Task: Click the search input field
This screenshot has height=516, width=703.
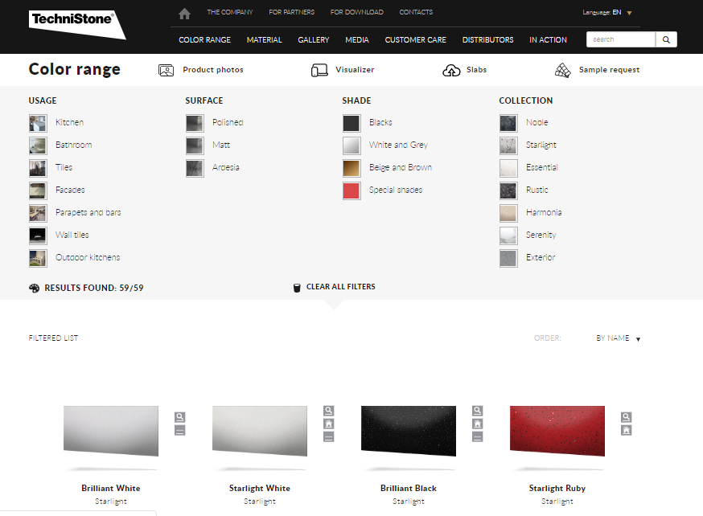Action: pyautogui.click(x=621, y=39)
